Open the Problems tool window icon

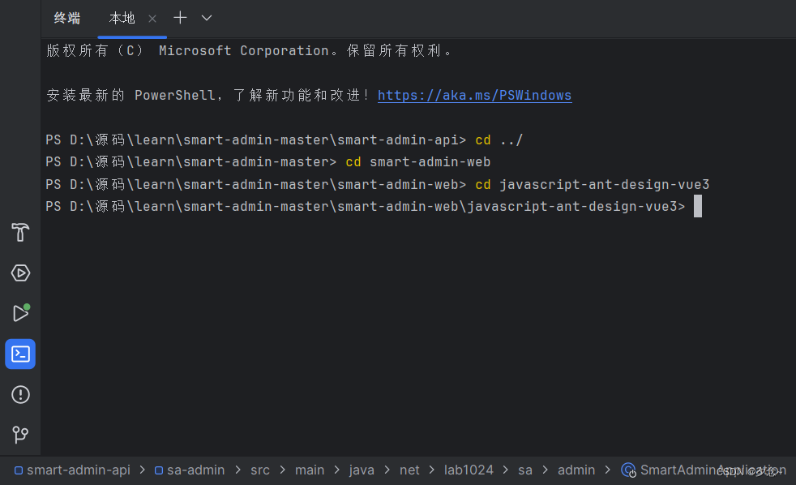point(20,394)
